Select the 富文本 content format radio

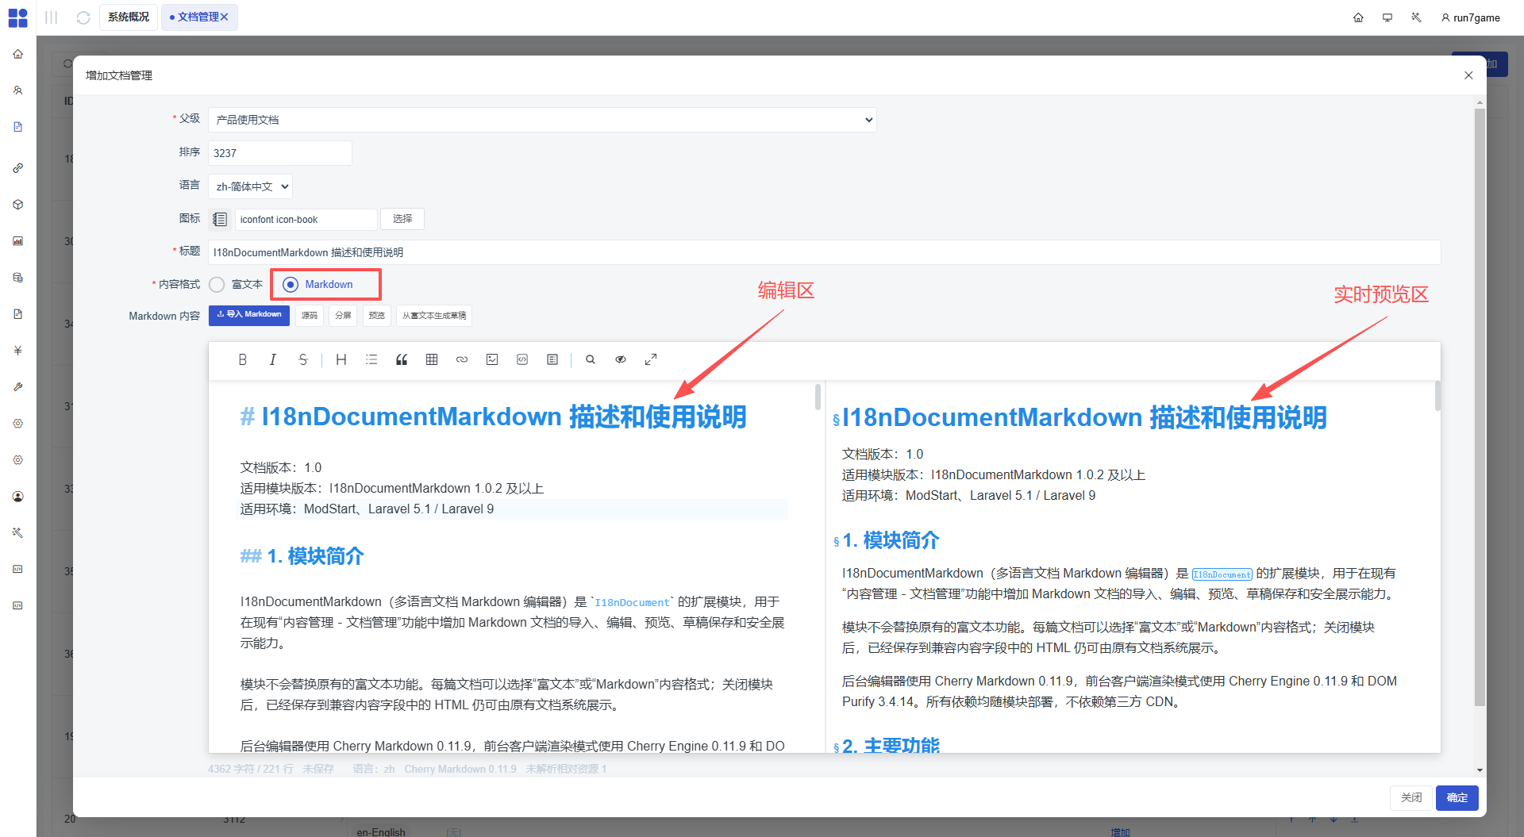[217, 284]
